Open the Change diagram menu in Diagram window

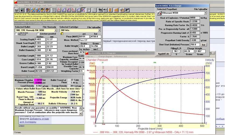point(104,57)
